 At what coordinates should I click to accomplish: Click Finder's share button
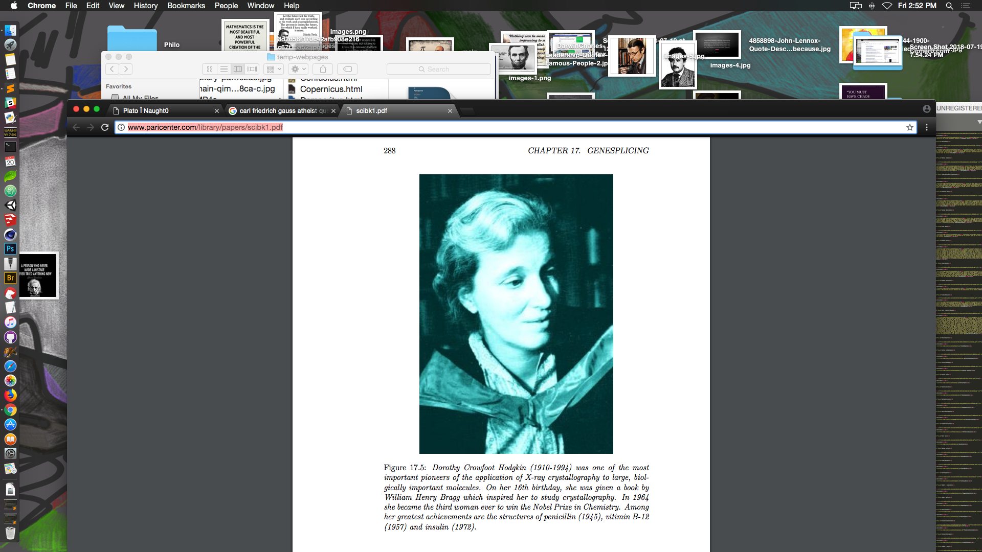[x=323, y=69]
